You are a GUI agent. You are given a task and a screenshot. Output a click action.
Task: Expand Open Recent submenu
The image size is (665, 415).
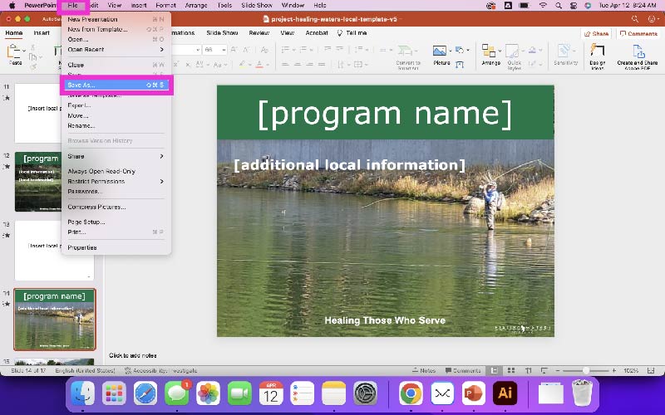(x=116, y=50)
